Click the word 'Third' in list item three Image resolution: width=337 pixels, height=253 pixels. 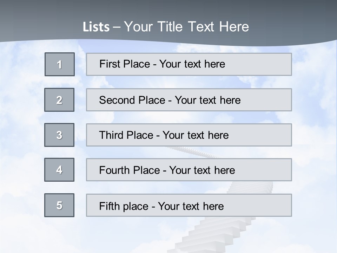coord(112,135)
